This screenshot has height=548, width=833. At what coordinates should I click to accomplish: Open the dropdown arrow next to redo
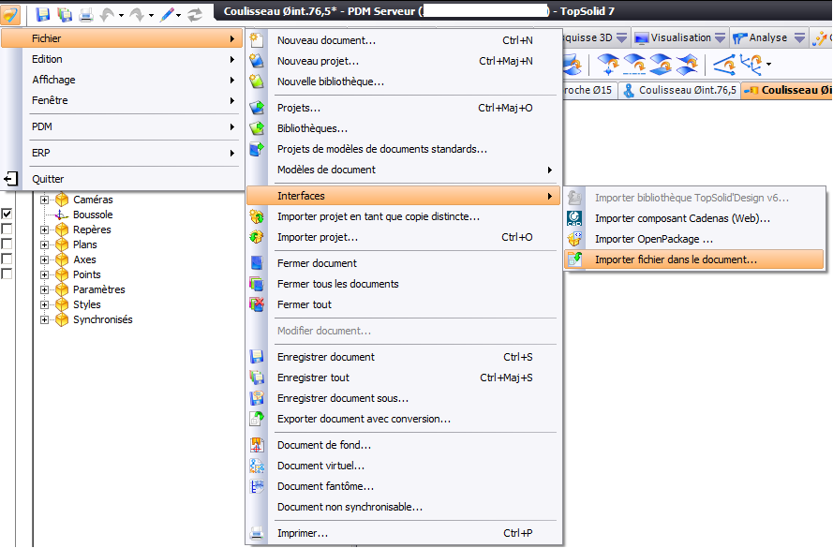151,15
